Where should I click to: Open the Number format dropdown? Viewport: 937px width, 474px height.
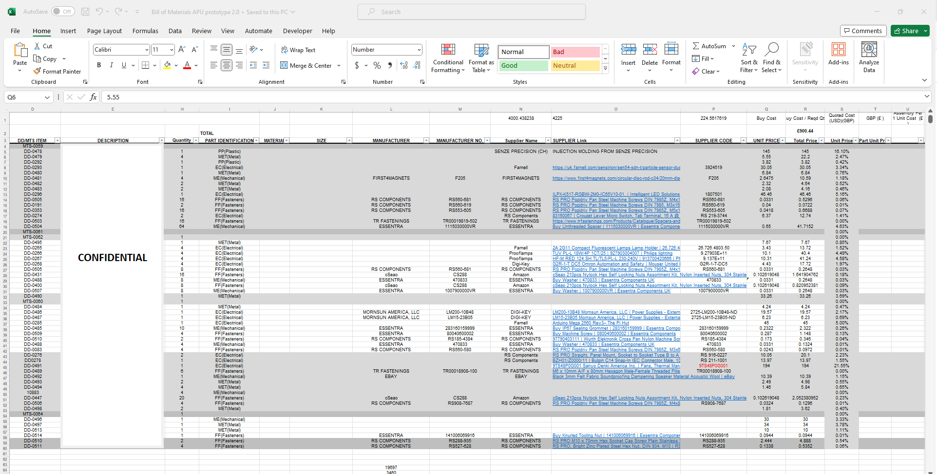click(x=419, y=50)
